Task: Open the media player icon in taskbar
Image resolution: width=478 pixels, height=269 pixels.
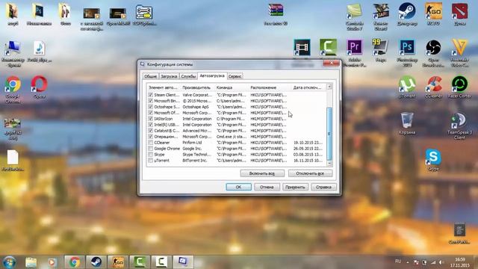Action: click(x=52, y=262)
